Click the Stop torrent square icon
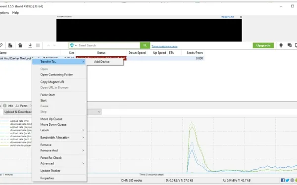Screen dimensions: 297x185 click(38, 45)
